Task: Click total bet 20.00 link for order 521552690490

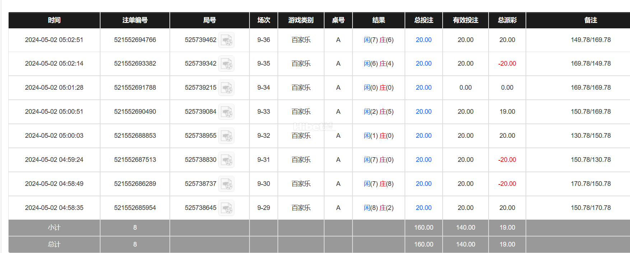Action: coord(424,112)
